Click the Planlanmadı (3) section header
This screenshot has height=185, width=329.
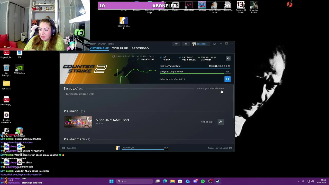click(x=77, y=139)
